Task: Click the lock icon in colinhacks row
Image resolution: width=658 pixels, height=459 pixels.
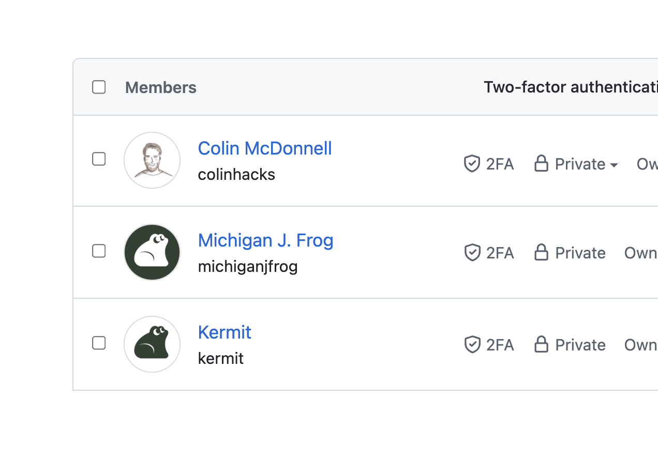Action: (541, 164)
